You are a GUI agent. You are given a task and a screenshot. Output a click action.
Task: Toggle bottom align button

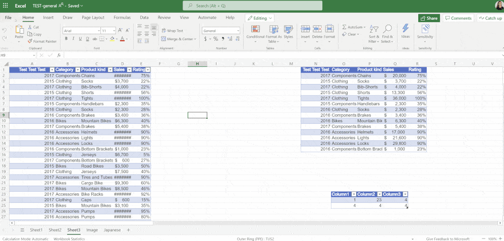154,27
